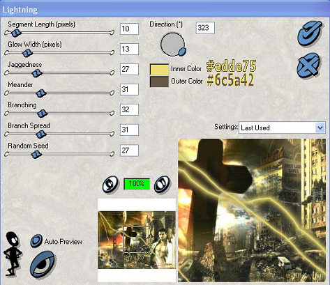Click the Segment Length slider handle
The width and height of the screenshot is (330, 285).
(16, 33)
